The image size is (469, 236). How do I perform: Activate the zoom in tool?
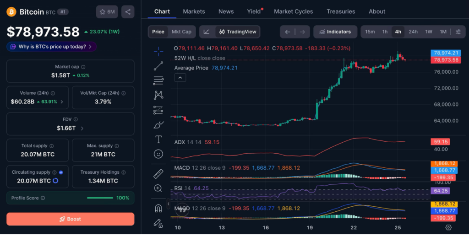click(x=158, y=188)
